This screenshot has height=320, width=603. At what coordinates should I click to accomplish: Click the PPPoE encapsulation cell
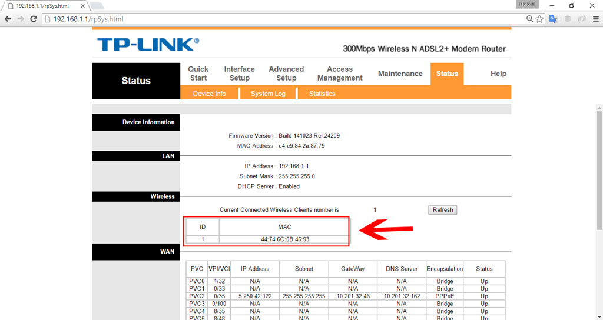pyautogui.click(x=445, y=296)
